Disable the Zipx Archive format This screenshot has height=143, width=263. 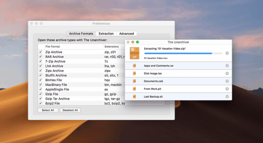(40, 71)
